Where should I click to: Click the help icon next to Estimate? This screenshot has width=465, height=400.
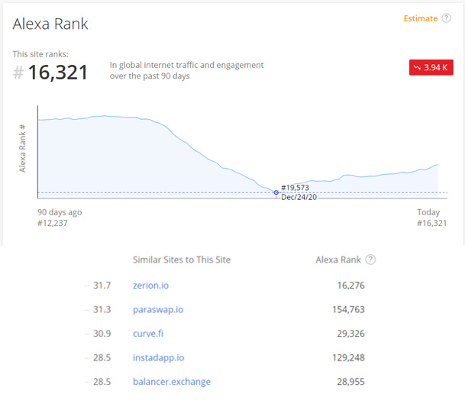tap(446, 18)
